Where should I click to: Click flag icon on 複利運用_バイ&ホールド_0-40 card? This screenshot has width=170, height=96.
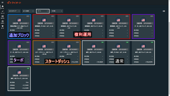[44, 20]
